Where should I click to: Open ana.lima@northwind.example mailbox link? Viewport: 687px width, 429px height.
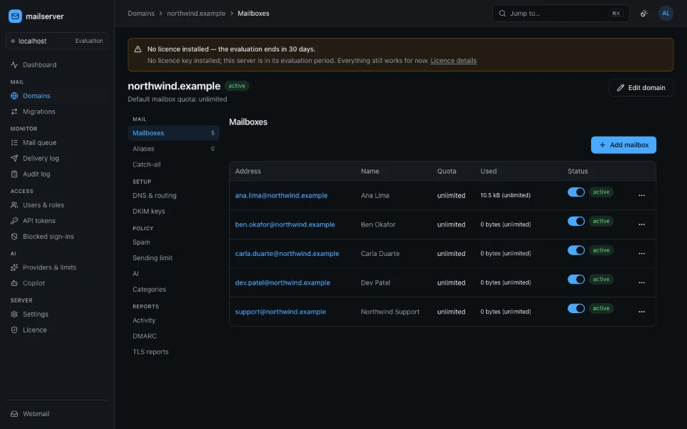point(281,196)
